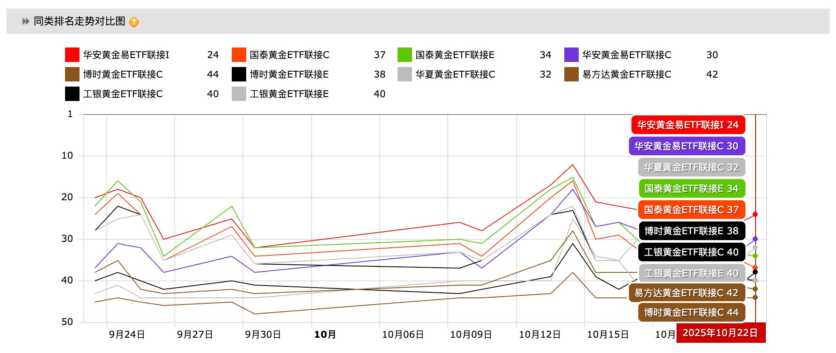
Task: Click the red date label 2025年10月22日
Action: coord(721,333)
